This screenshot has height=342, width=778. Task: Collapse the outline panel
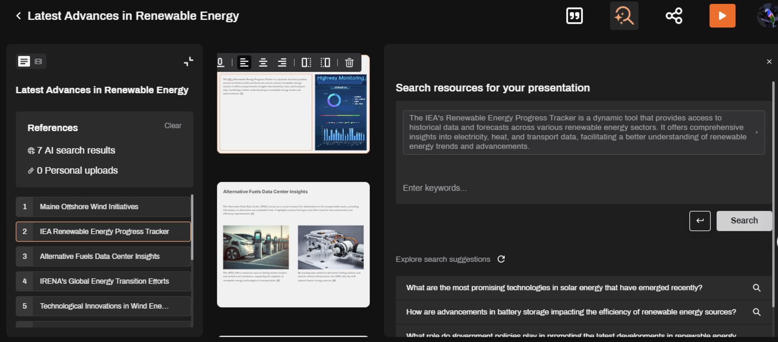coord(188,62)
